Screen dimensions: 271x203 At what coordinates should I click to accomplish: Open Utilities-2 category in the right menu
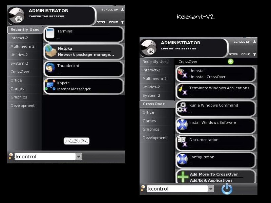[157, 87]
